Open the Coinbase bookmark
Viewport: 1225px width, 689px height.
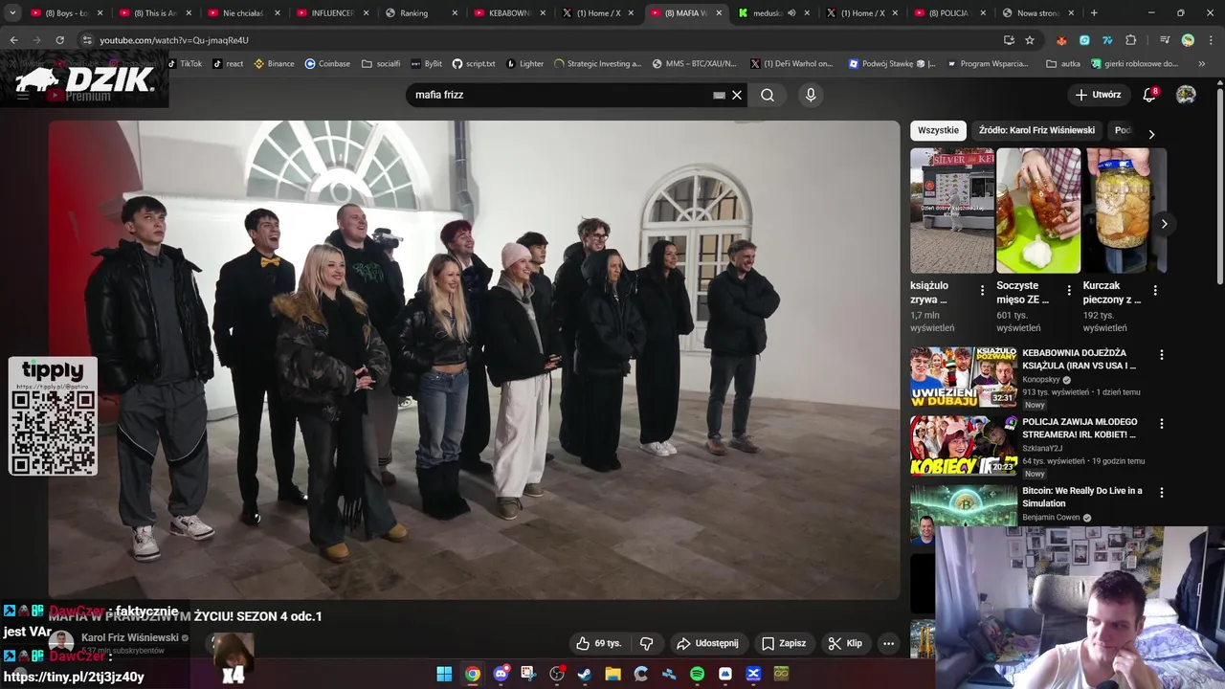pyautogui.click(x=327, y=63)
